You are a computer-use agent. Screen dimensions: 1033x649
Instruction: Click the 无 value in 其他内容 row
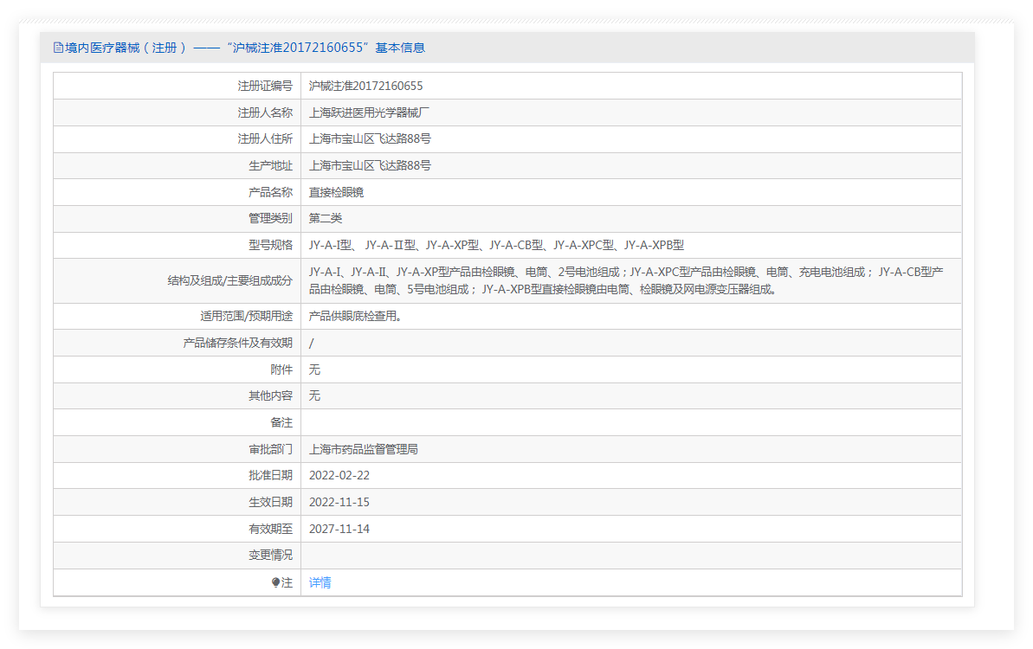314,395
